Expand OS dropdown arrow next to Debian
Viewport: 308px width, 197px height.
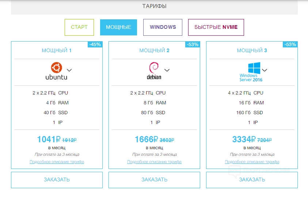(x=167, y=70)
